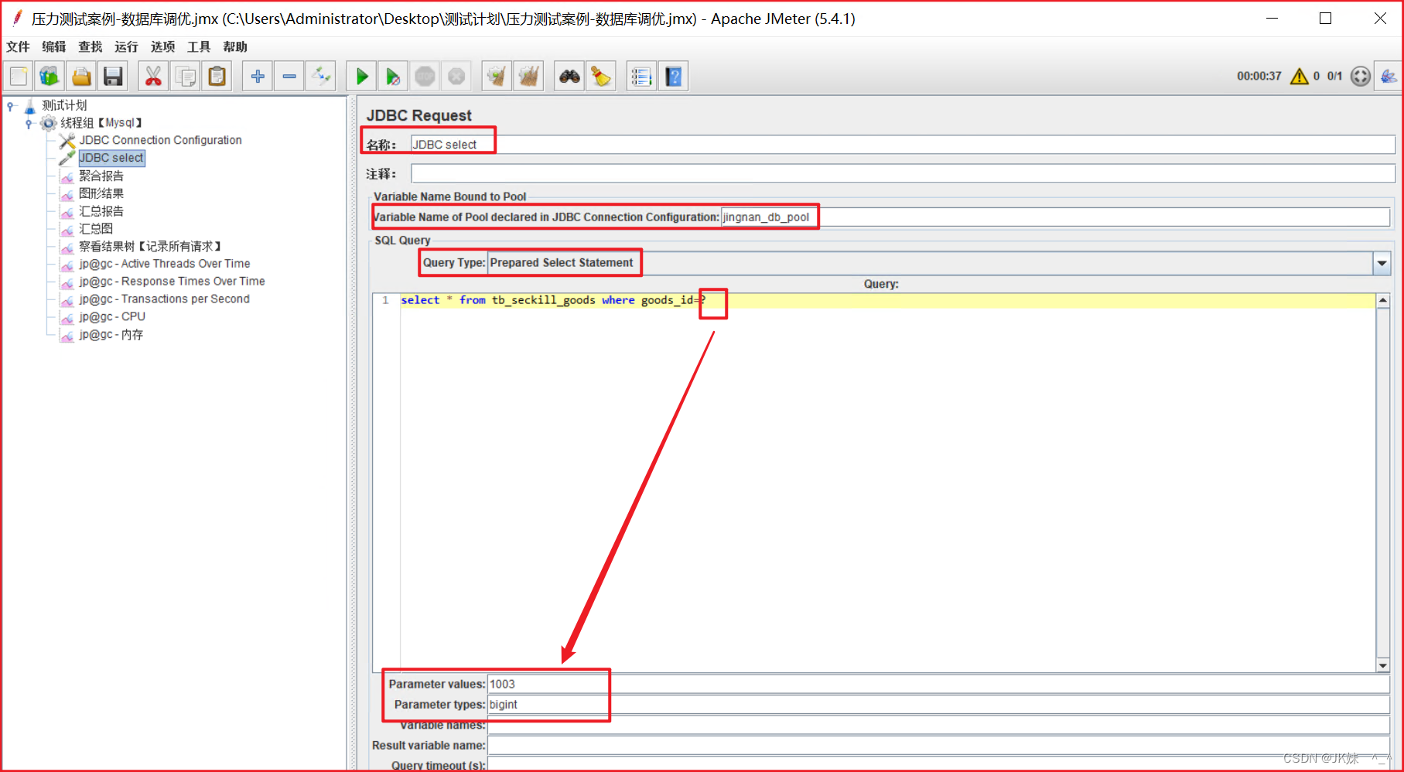Screen dimensions: 1404x772
Task: Select jp@gc - 内存 tree item
Action: pyautogui.click(x=111, y=334)
